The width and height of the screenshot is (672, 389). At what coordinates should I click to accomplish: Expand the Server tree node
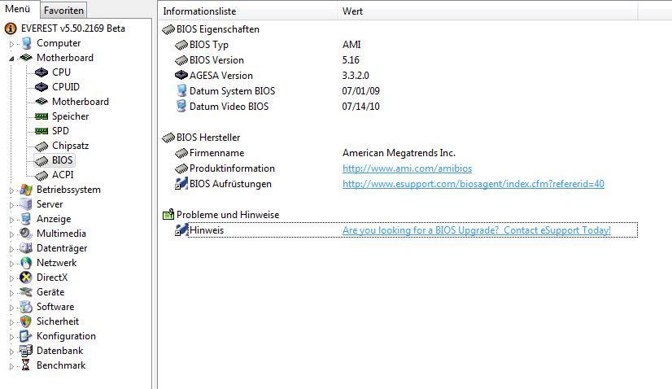pyautogui.click(x=11, y=205)
